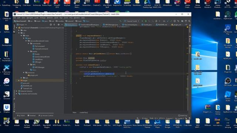This screenshot has width=237, height=133.
Task: Click NewTutorial1 breadcrumb in navigation bar
Action: 20,21
